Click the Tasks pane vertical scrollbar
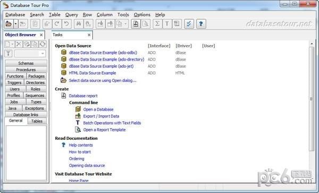Screen dimensions: 319x193 (x=312, y=99)
